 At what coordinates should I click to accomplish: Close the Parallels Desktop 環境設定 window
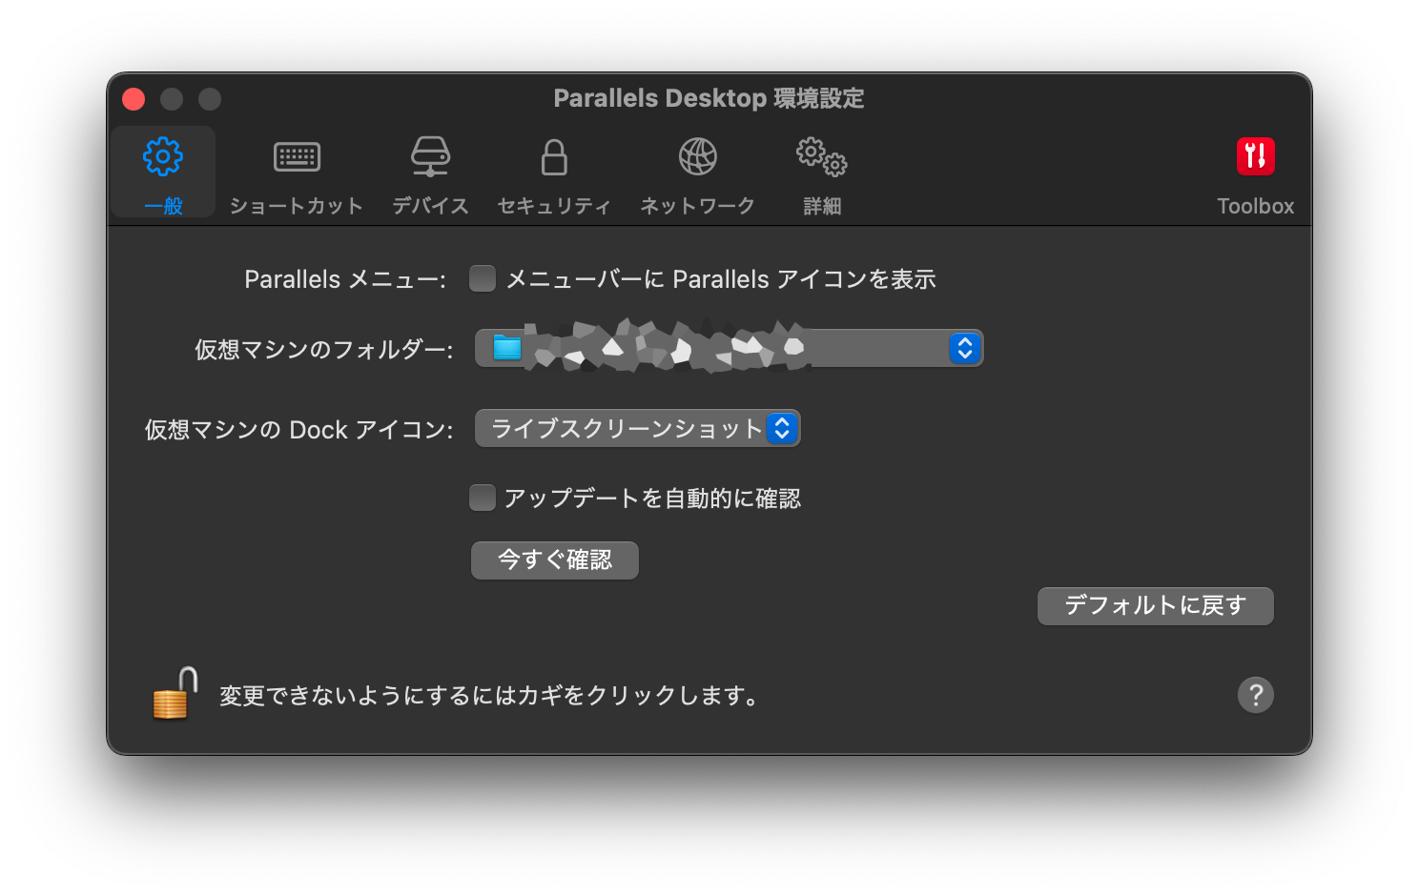point(134,99)
